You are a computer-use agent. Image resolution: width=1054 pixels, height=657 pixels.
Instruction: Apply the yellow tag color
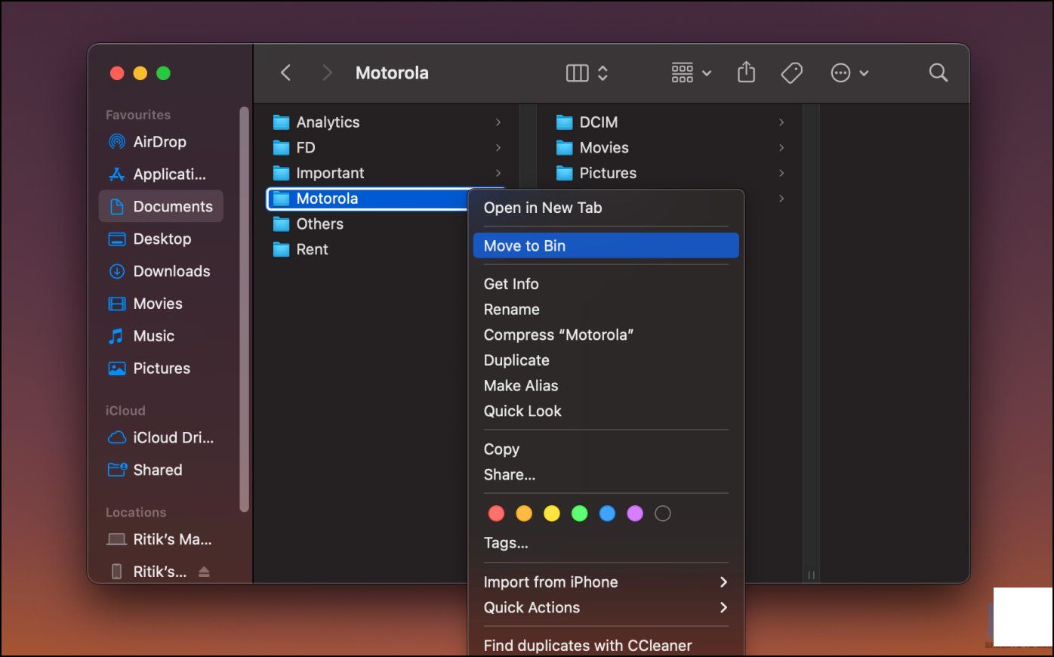[x=552, y=514]
